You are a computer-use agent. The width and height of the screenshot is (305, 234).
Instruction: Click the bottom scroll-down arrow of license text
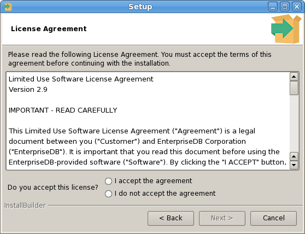tap(294, 165)
